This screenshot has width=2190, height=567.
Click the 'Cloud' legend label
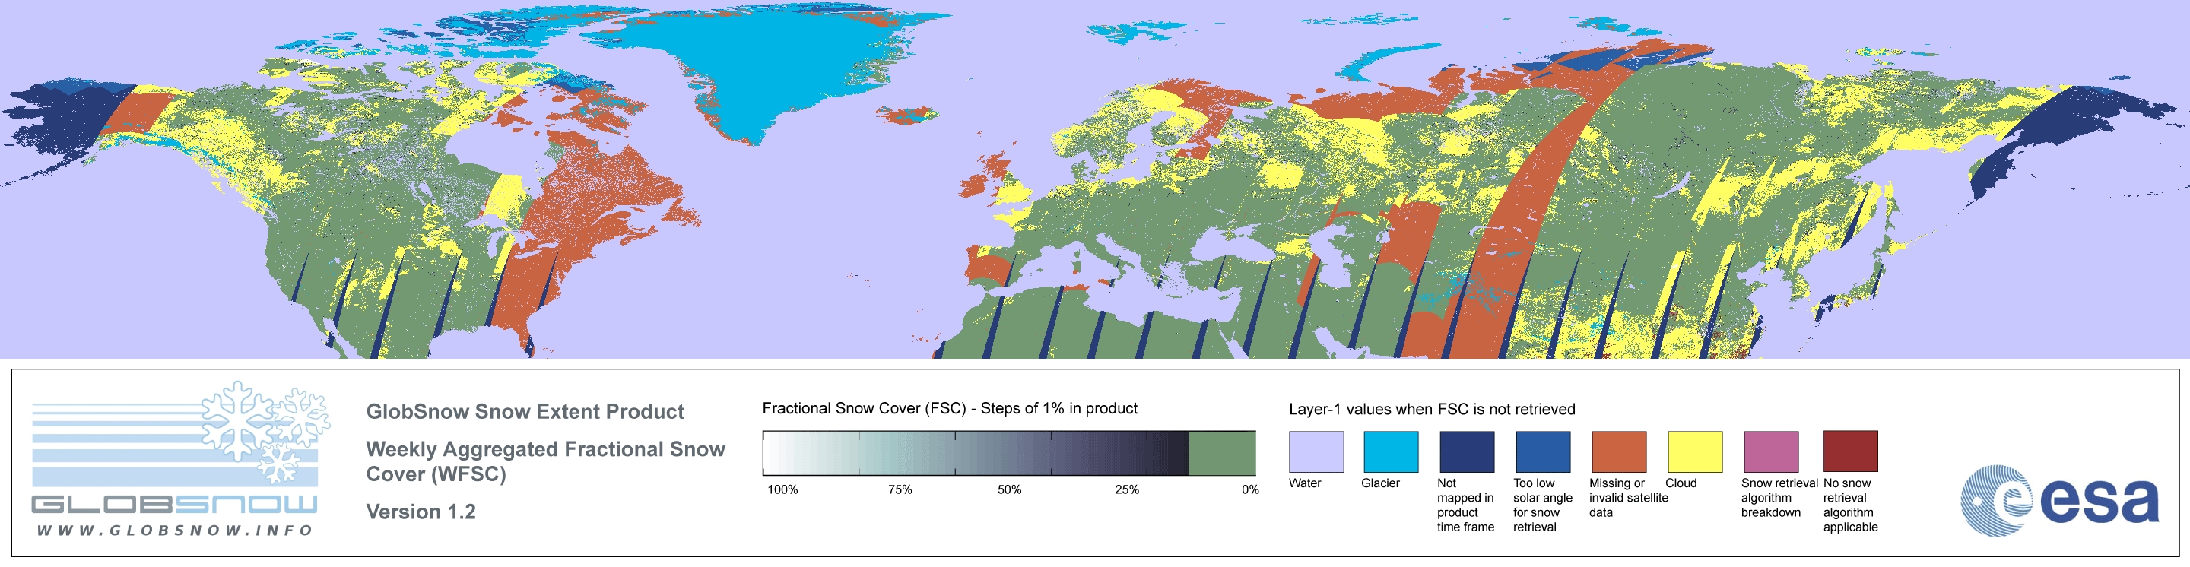1681,483
